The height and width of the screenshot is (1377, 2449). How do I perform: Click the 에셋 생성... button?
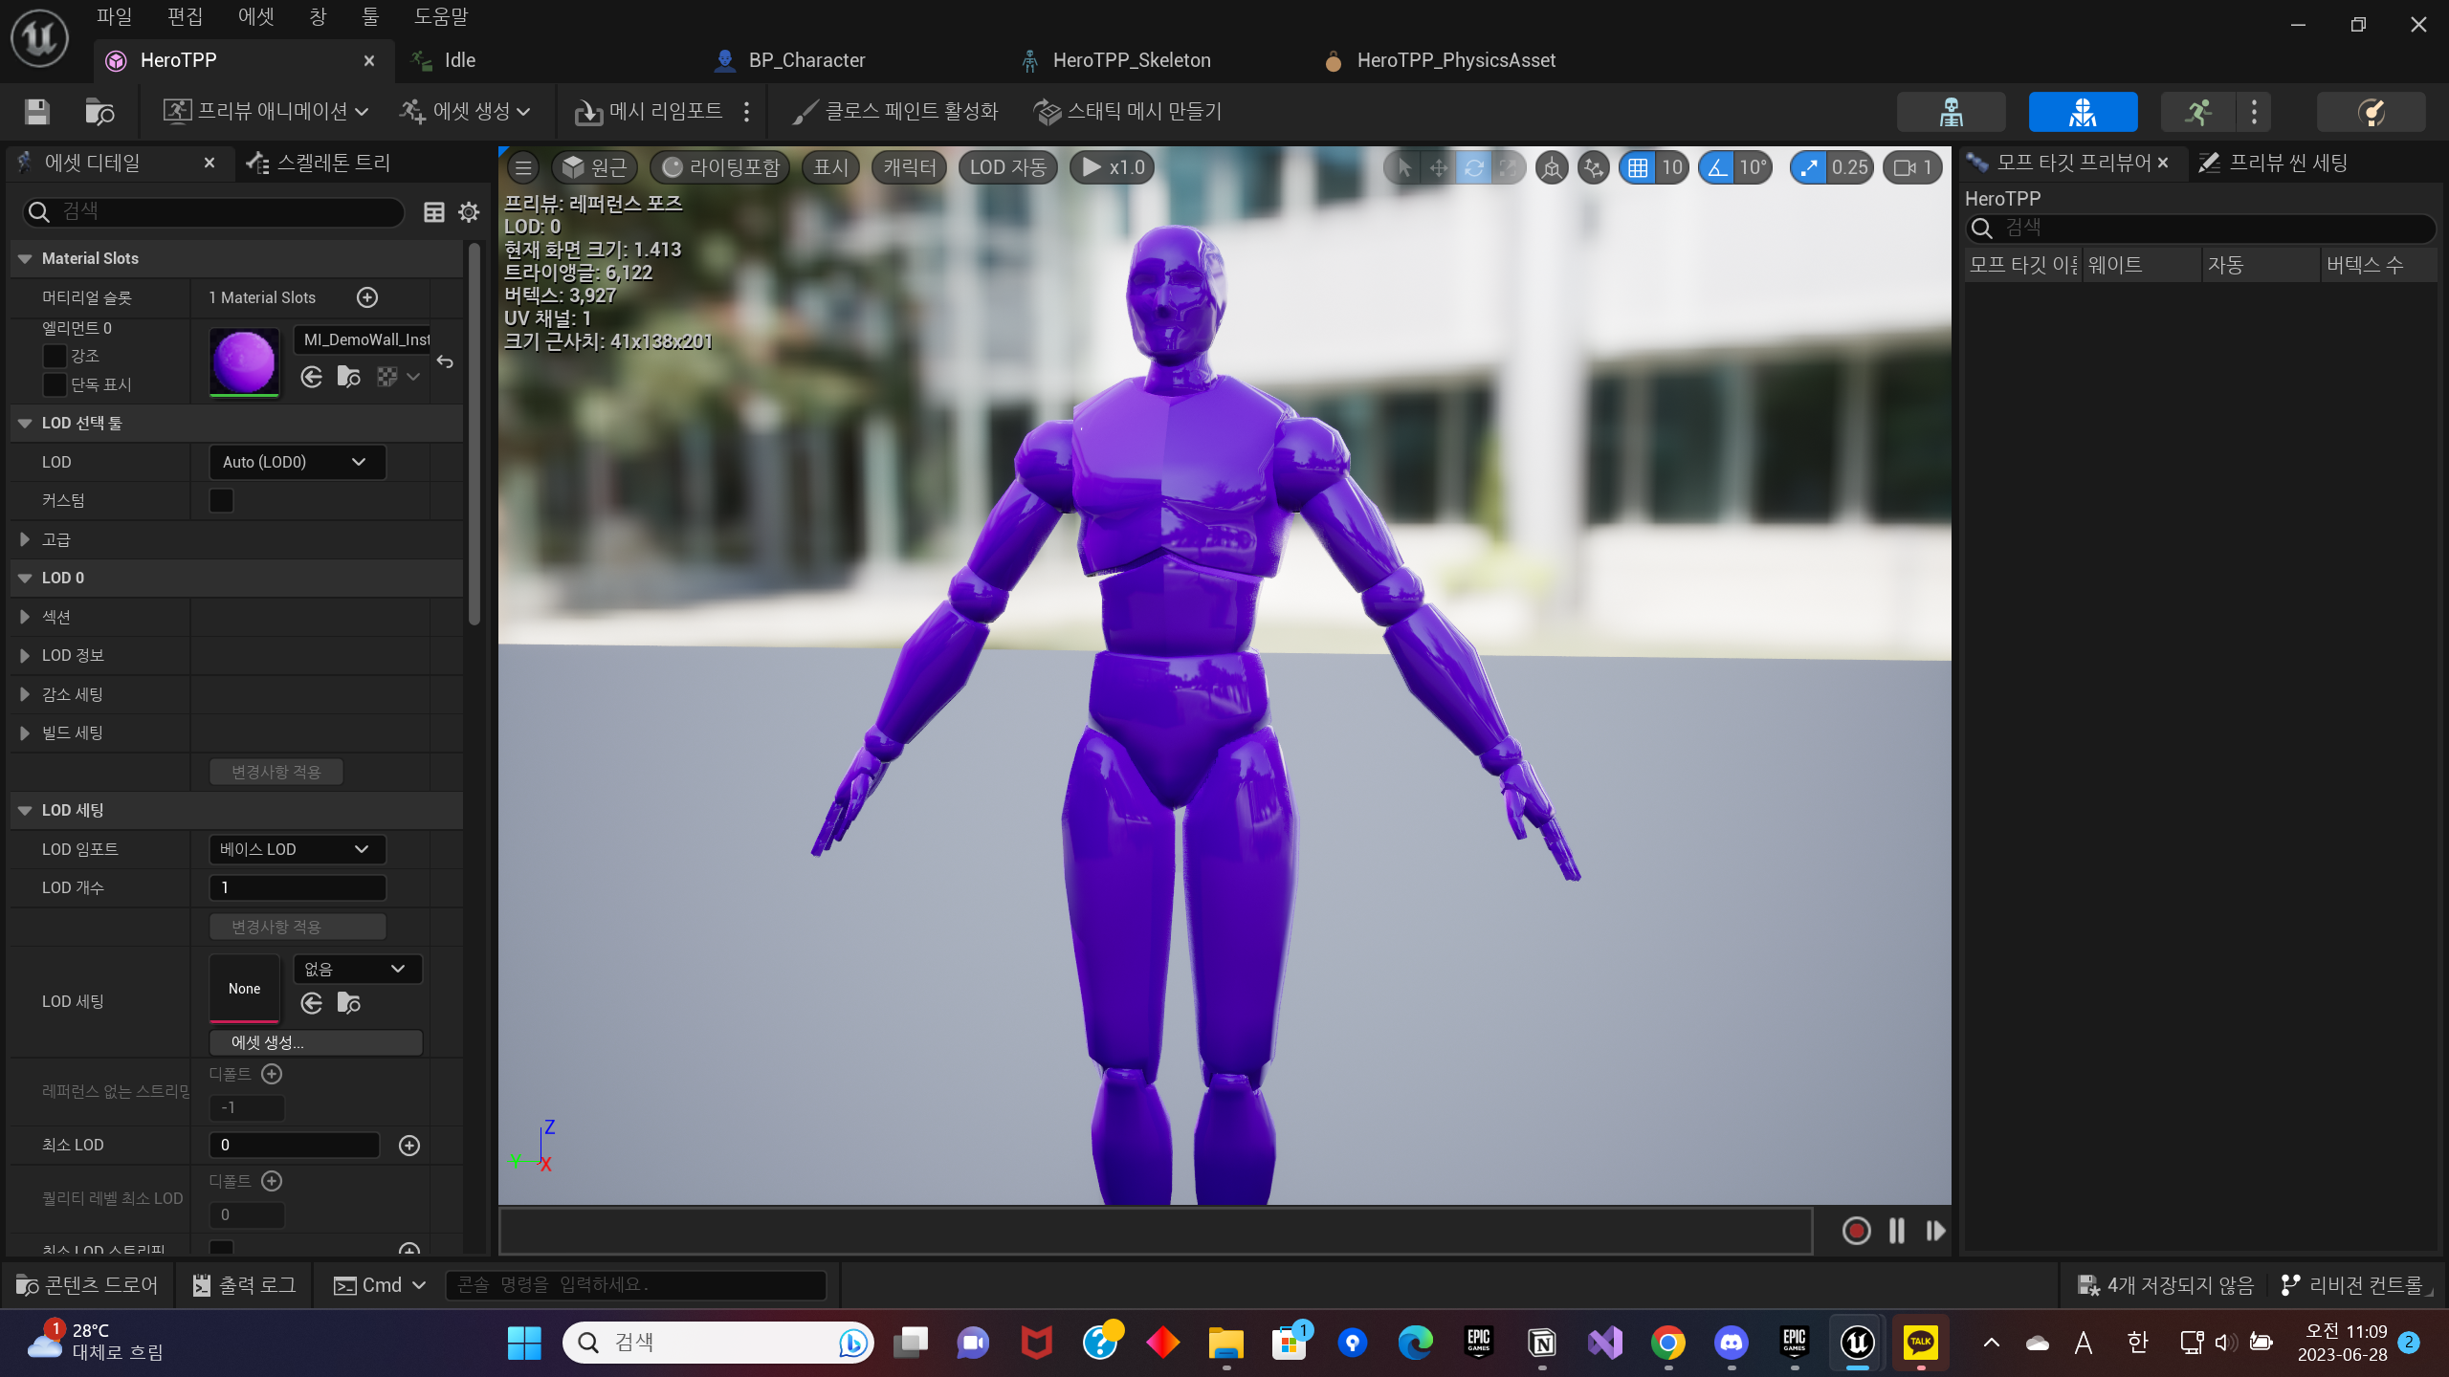(316, 1042)
